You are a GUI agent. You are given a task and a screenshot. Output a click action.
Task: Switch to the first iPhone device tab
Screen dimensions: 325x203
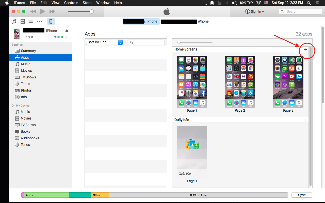[x=141, y=21]
